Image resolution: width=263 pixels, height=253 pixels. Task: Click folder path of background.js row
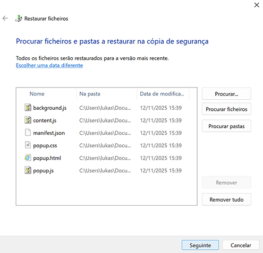pos(105,108)
